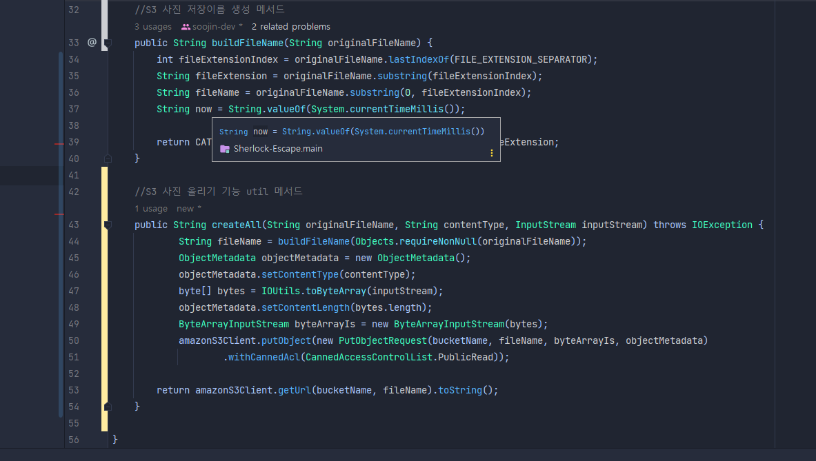Click FILE_EXTENSION_SEPARATOR constant
The image size is (816, 461).
pos(520,59)
